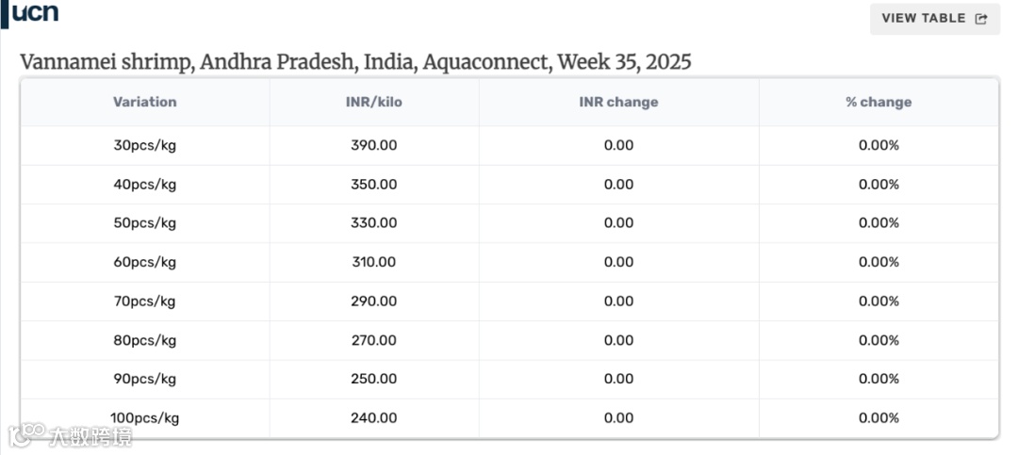Screen dimensions: 1018x455
Task: Select the 40pcs/kg variation cell
Action: coord(144,185)
